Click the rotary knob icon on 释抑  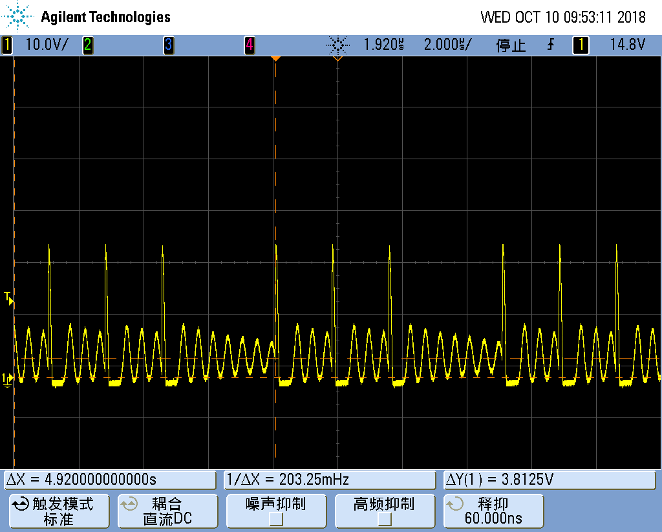(x=454, y=504)
